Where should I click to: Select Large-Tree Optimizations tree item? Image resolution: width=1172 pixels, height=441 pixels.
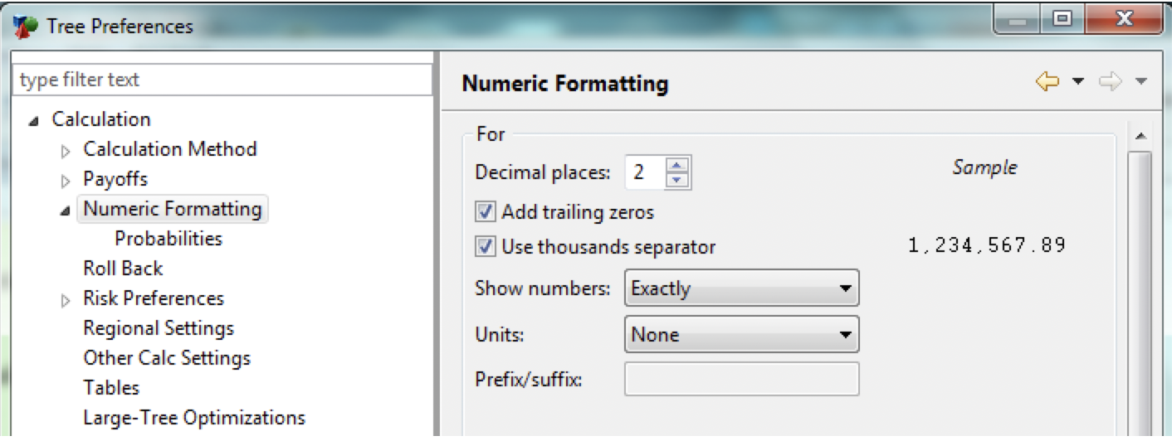(194, 418)
